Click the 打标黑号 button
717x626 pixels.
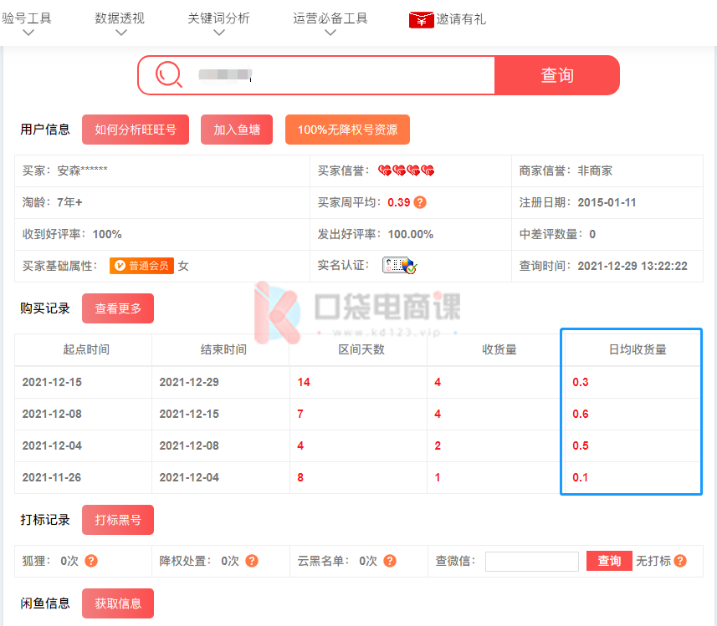[118, 520]
